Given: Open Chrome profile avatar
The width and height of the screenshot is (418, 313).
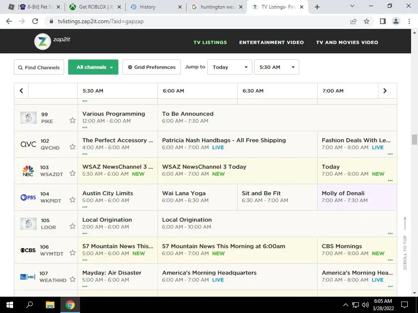Looking at the screenshot, I should click(x=396, y=21).
